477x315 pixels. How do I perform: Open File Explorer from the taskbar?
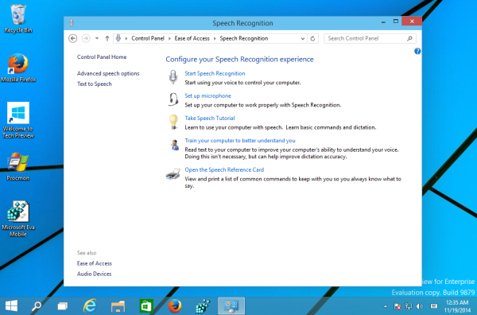tap(118, 306)
